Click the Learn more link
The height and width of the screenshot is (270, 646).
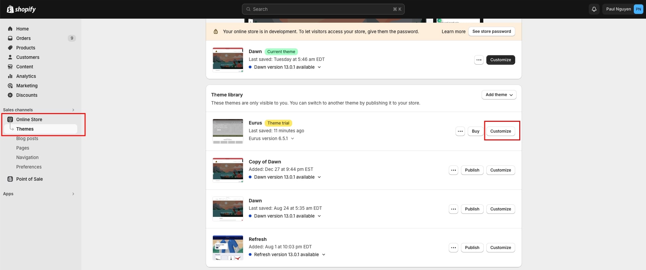coord(453,31)
